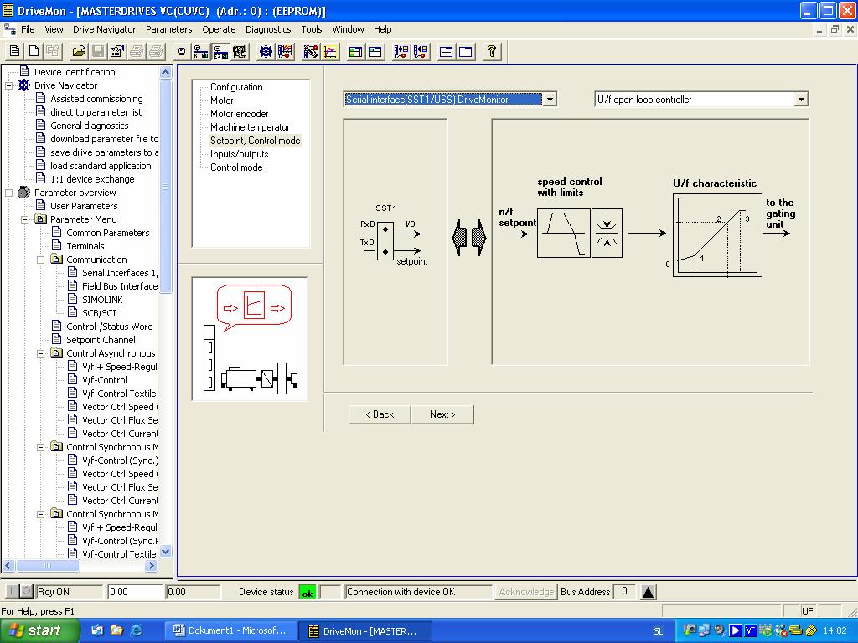
Task: Click the DriveMon app icon in title bar
Action: coord(8,10)
